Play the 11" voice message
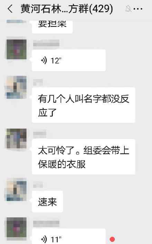152x244 pixels. tap(69, 236)
